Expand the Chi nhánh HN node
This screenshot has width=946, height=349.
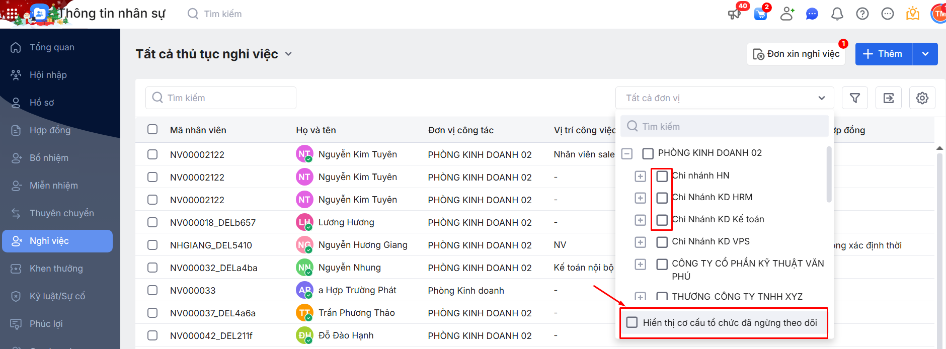click(640, 176)
